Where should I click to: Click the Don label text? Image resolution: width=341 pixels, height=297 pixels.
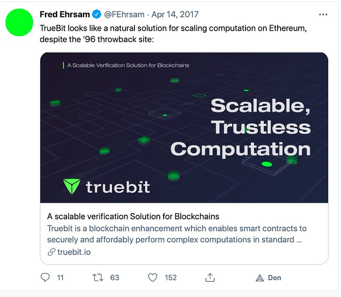point(274,277)
